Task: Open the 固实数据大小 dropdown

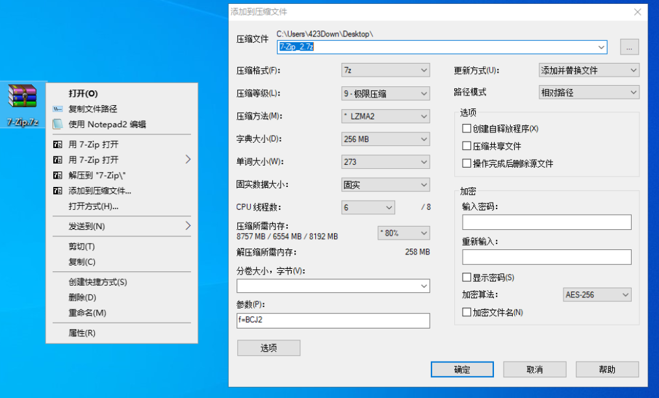Action: 385,185
